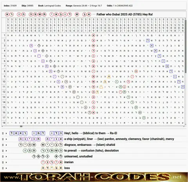Select the 'Skip: 34985' header value

tap(27, 5)
